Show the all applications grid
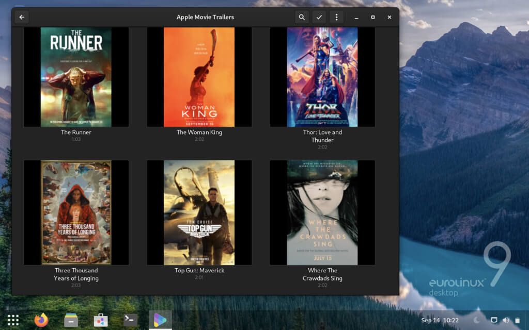Image resolution: width=529 pixels, height=330 pixels. pyautogui.click(x=13, y=319)
